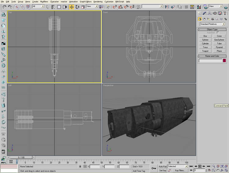Select the Move tool in the main toolbar
Screen dimensions: 229x173
[x=71, y=6]
